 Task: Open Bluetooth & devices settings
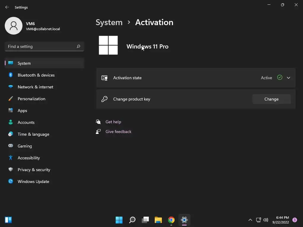click(x=44, y=75)
